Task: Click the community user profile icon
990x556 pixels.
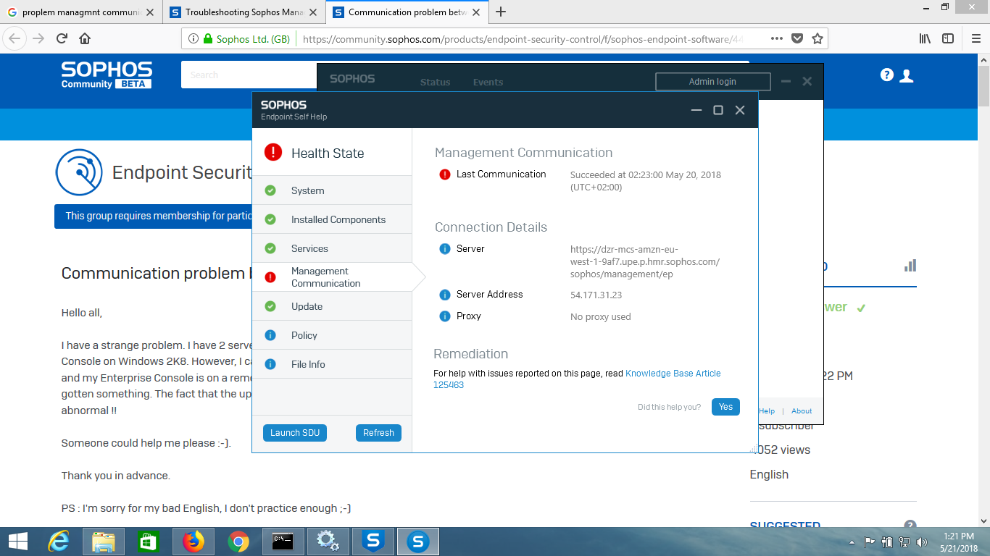Action: tap(906, 75)
